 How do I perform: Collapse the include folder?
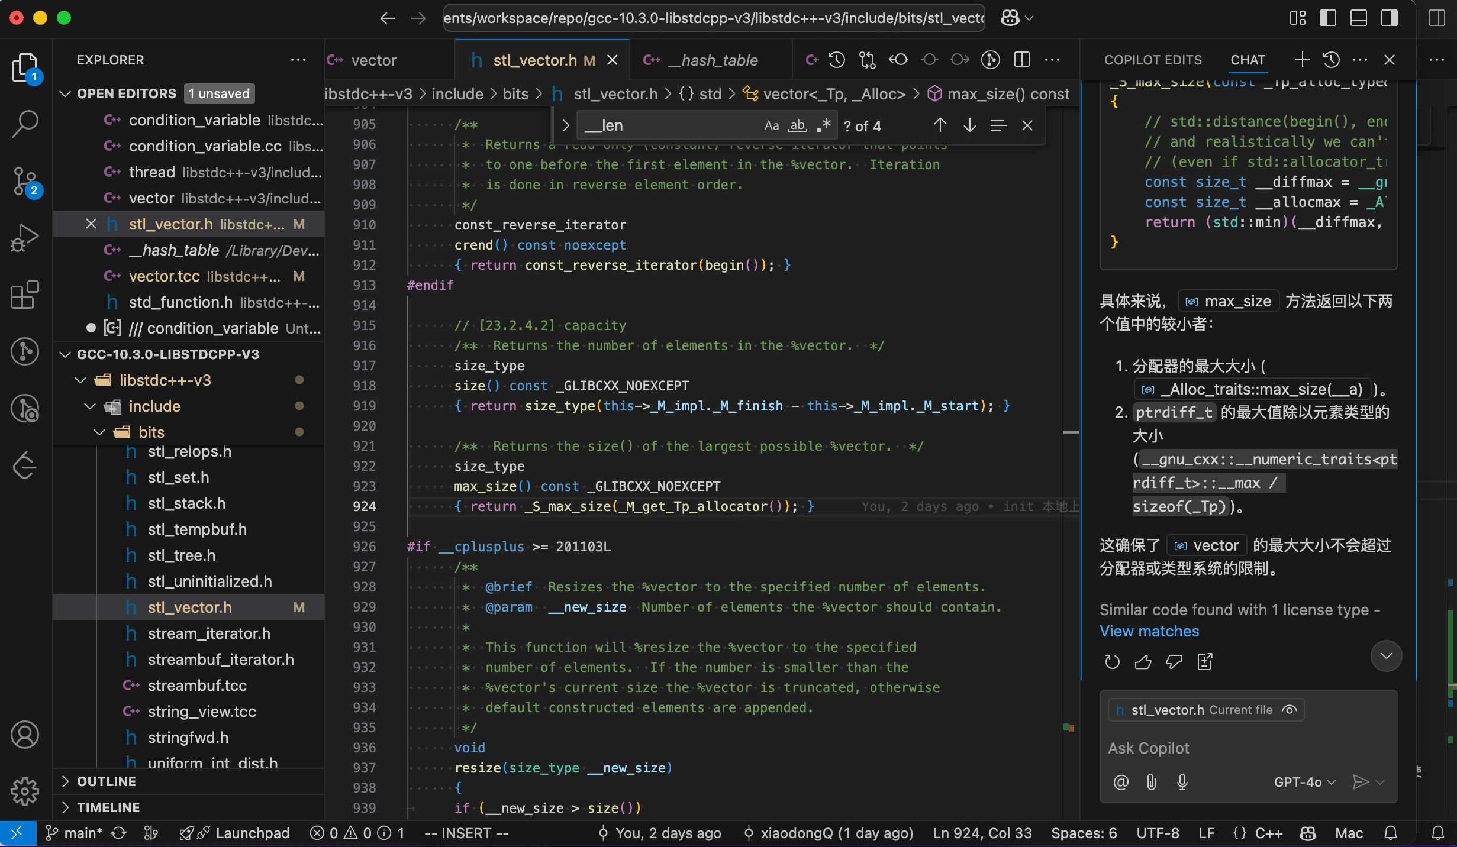pyautogui.click(x=90, y=406)
